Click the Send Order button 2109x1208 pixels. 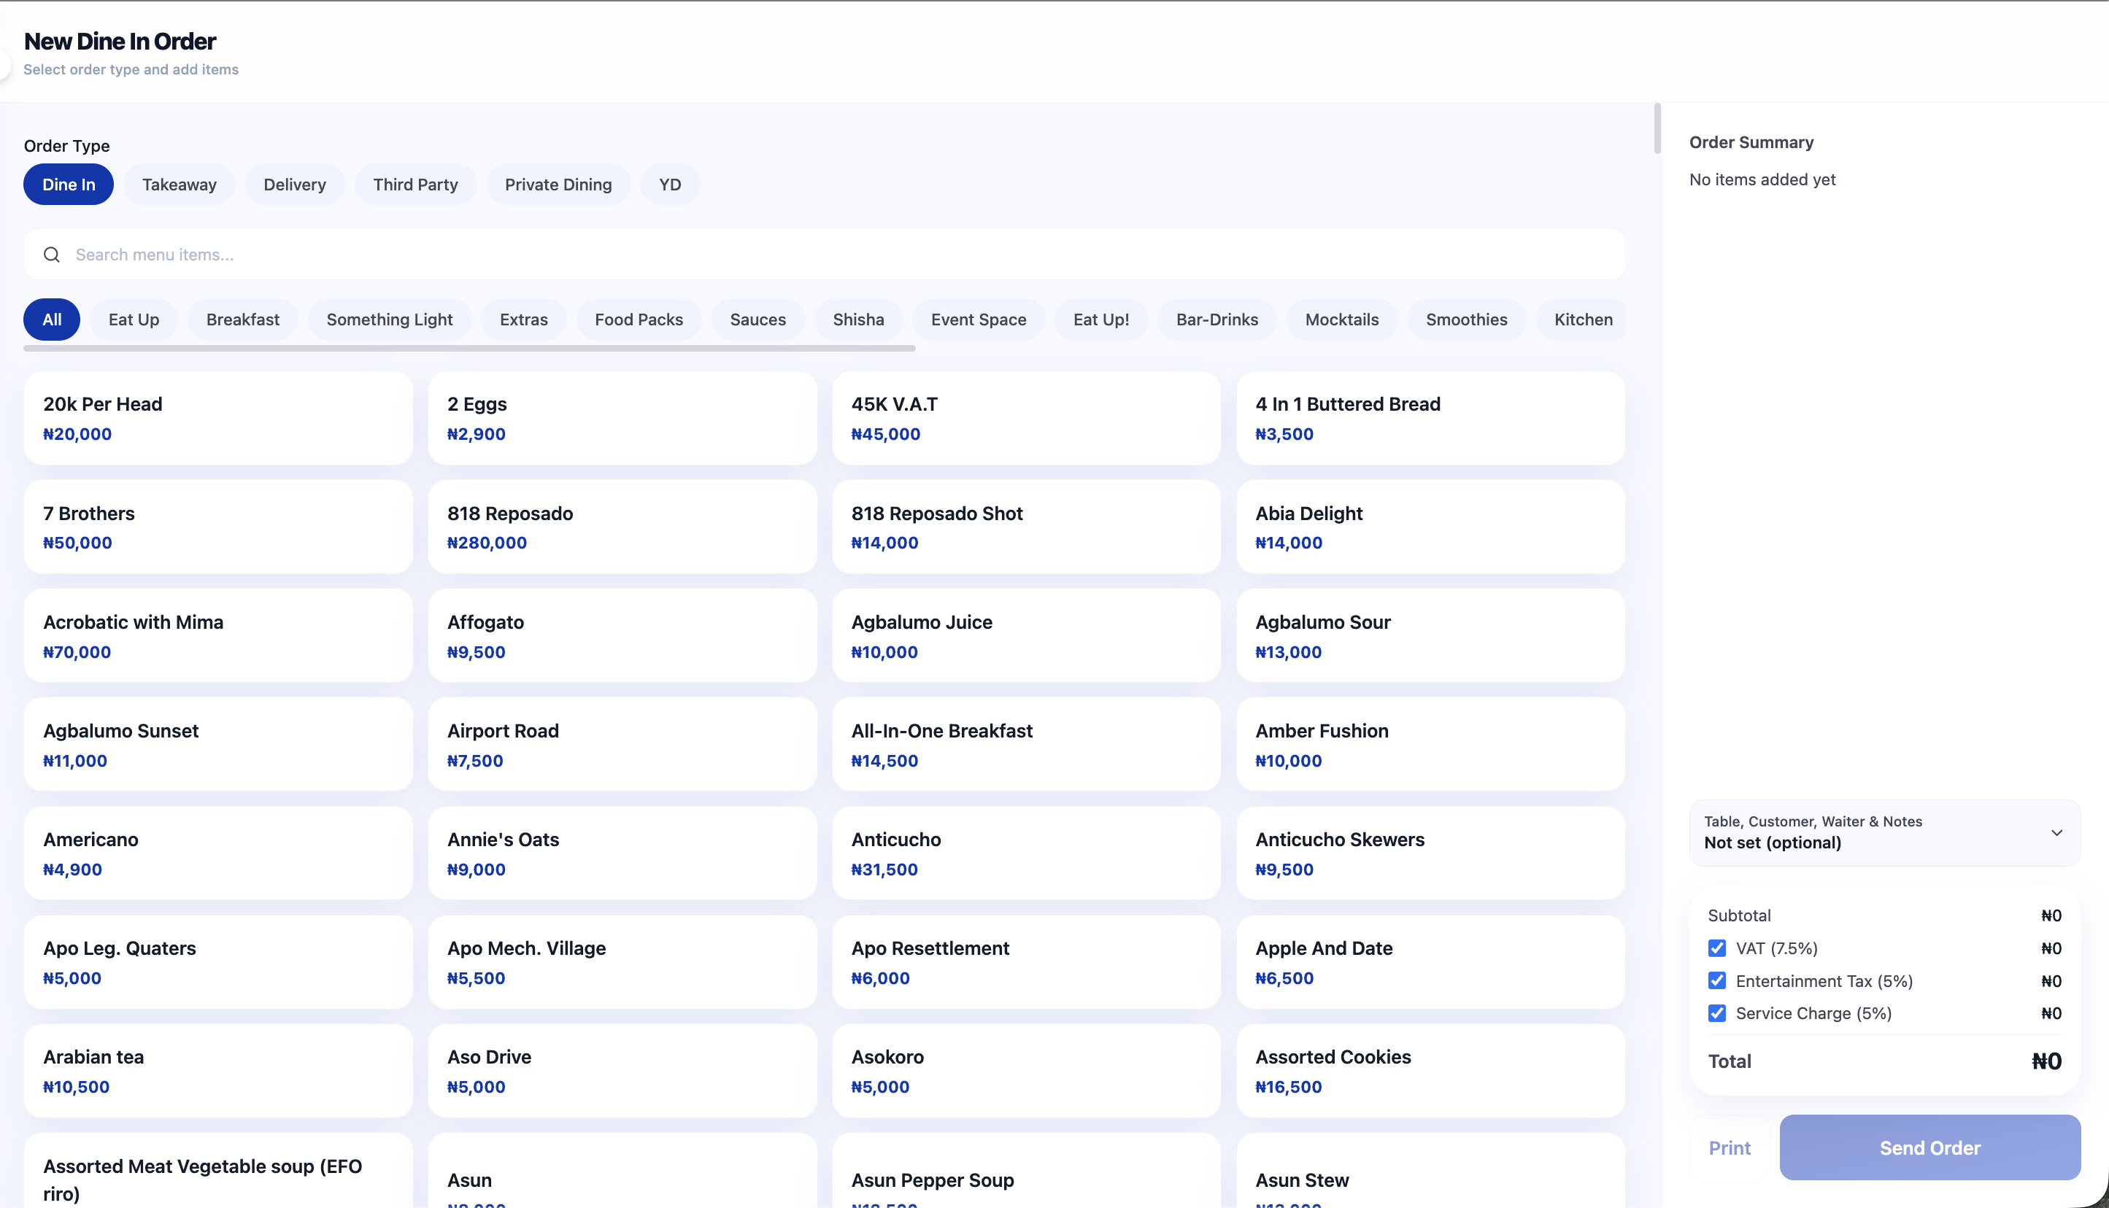point(1929,1147)
